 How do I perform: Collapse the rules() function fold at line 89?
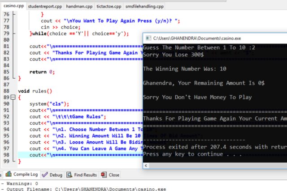point(13,97)
